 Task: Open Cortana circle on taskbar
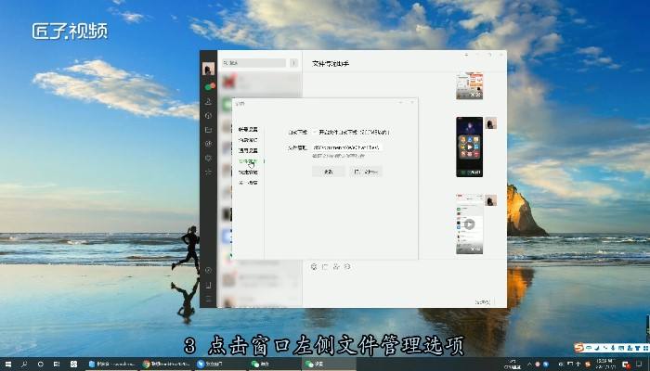41,365
